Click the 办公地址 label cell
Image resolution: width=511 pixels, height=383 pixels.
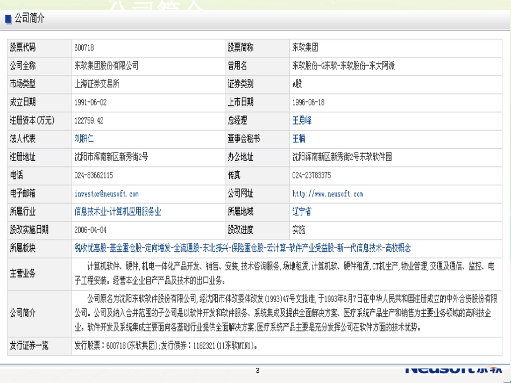(x=257, y=157)
